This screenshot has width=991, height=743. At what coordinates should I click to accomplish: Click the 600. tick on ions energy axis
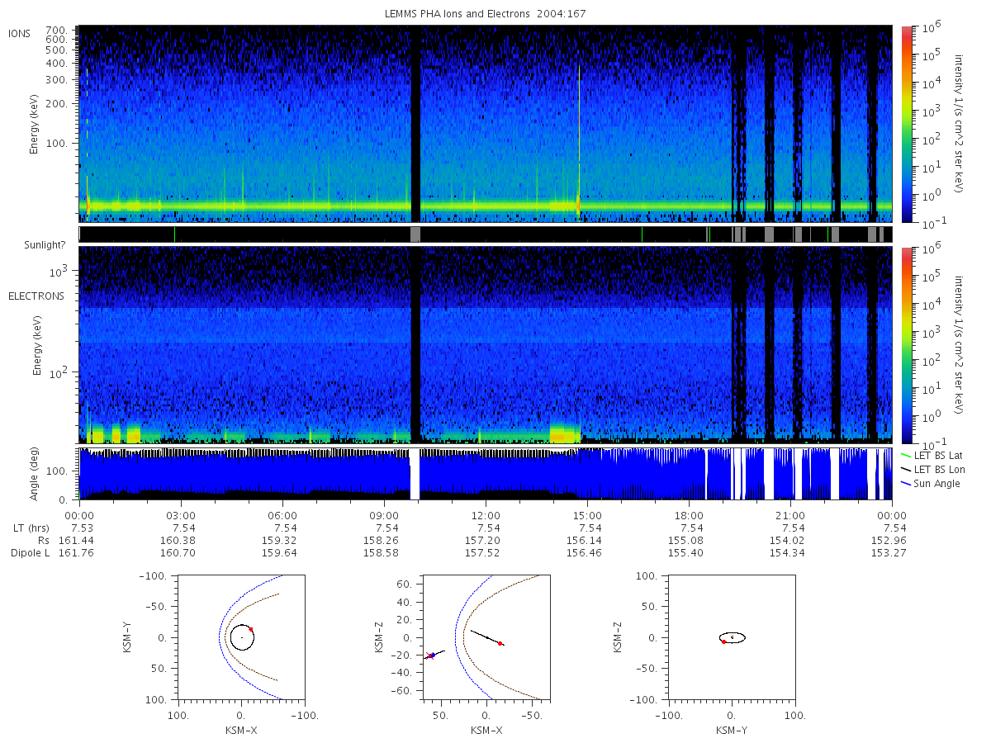tap(57, 39)
